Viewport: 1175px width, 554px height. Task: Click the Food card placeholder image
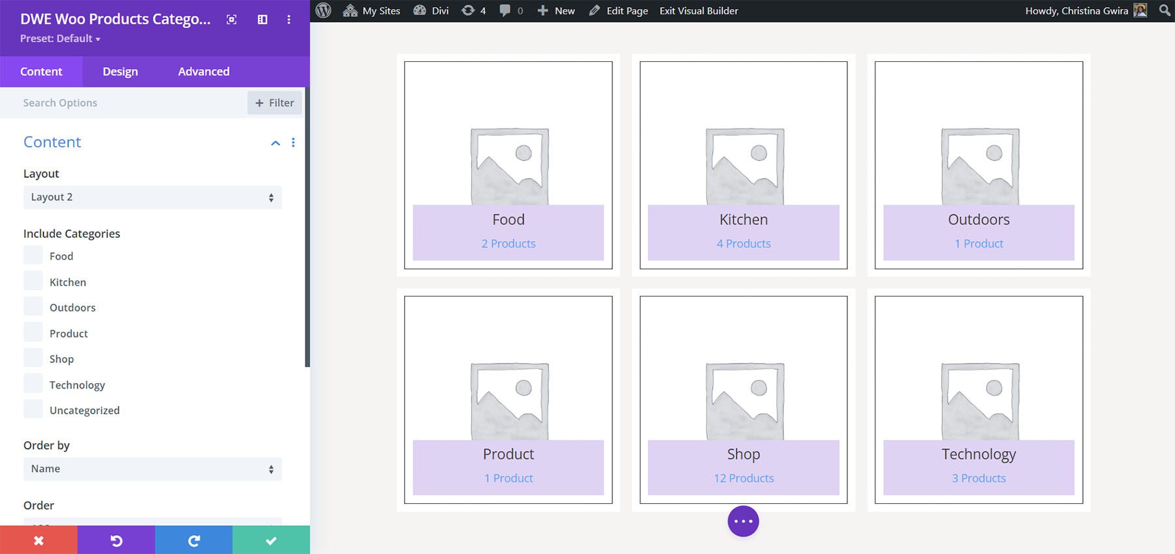[x=509, y=167]
